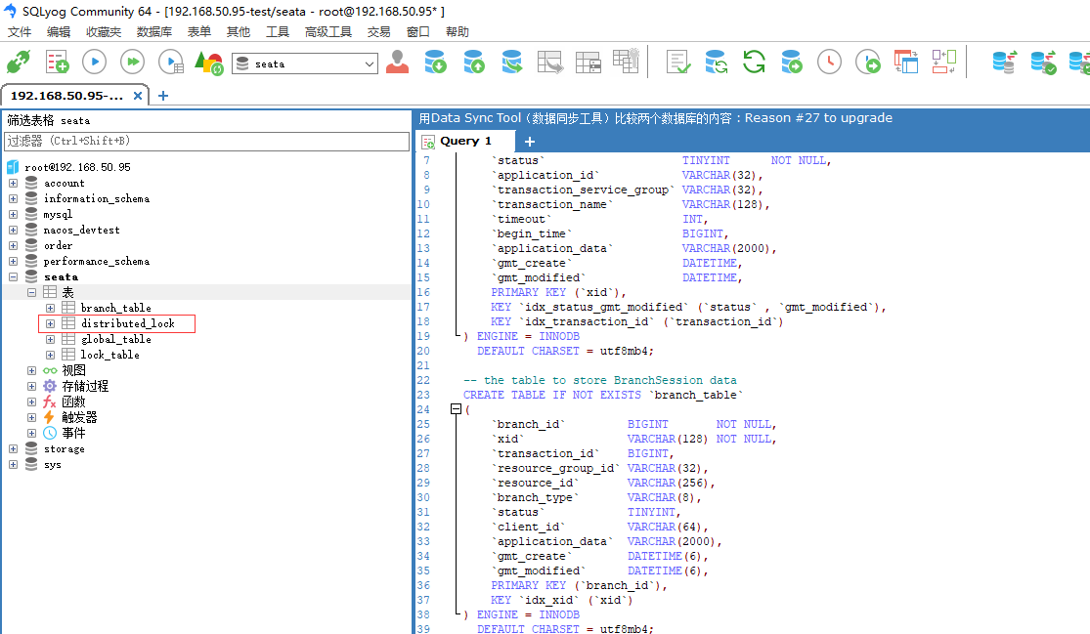
Task: Click the export table data arrow icon
Action: point(550,62)
